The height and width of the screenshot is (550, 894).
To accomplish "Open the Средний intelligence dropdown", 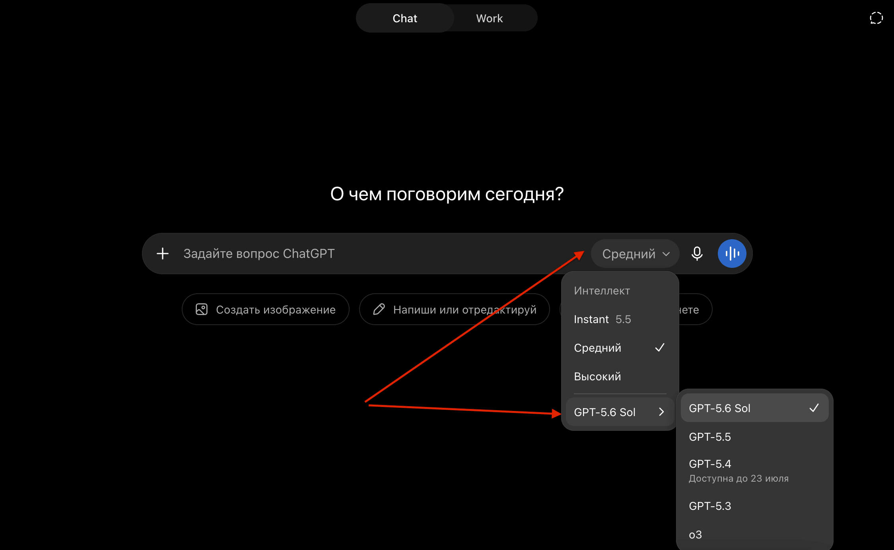I will point(635,254).
